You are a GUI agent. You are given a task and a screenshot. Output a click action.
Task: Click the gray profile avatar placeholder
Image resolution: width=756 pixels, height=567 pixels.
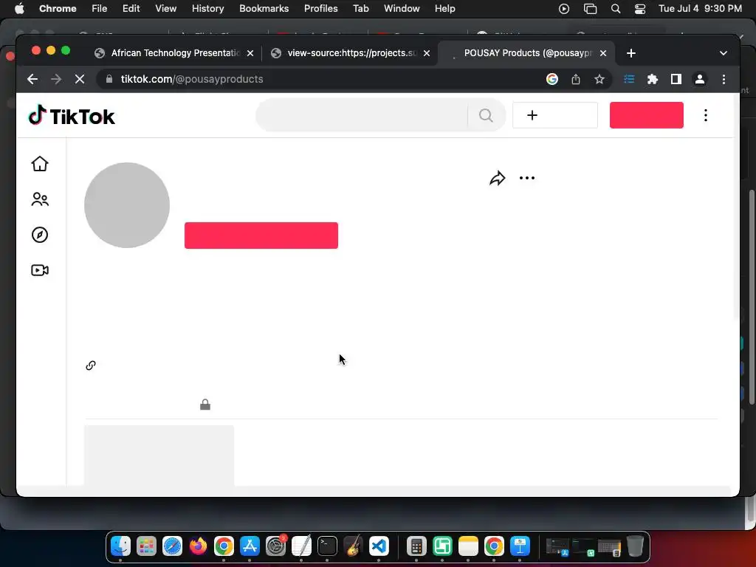[x=127, y=205]
